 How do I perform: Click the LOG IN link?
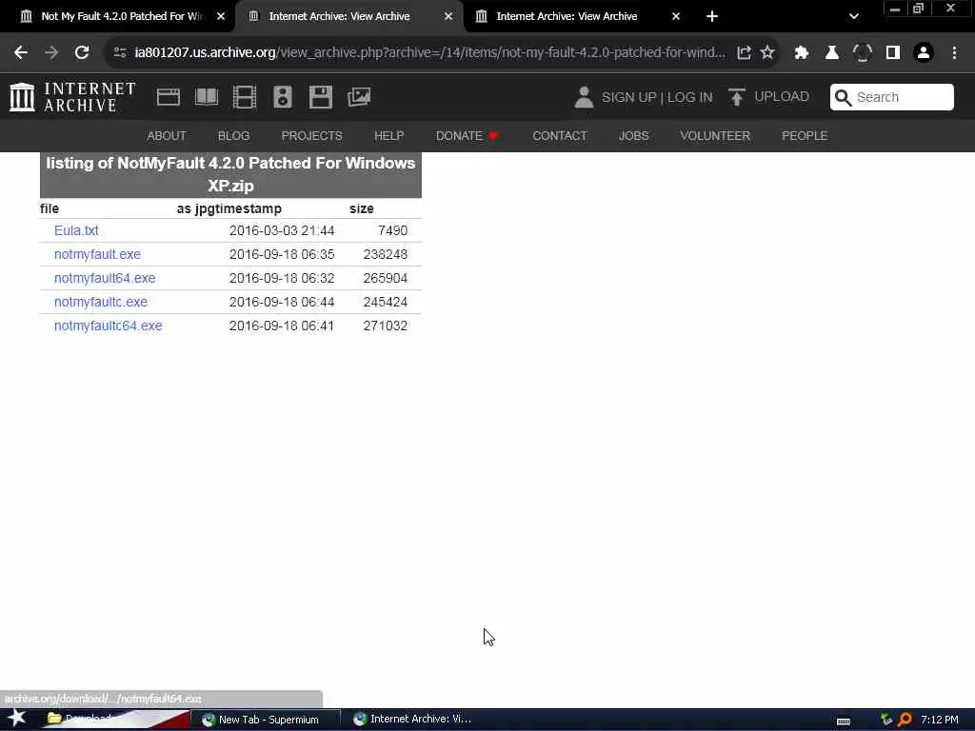click(689, 98)
